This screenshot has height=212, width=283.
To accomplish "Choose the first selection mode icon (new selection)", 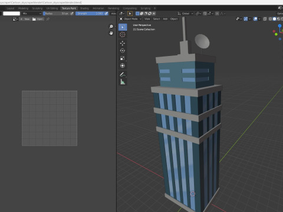I will coord(137,14).
